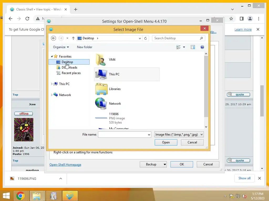Open File Explorer from the taskbar
Viewport: 269px width, 201px height.
[x=37, y=196]
